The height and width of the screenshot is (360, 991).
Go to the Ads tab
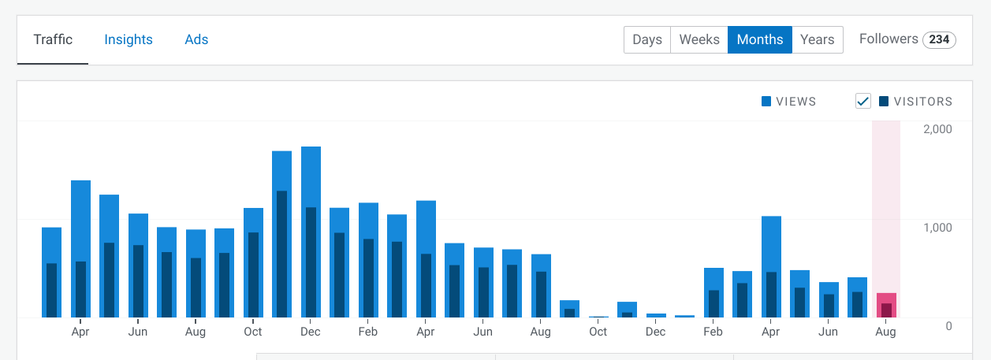pyautogui.click(x=196, y=39)
